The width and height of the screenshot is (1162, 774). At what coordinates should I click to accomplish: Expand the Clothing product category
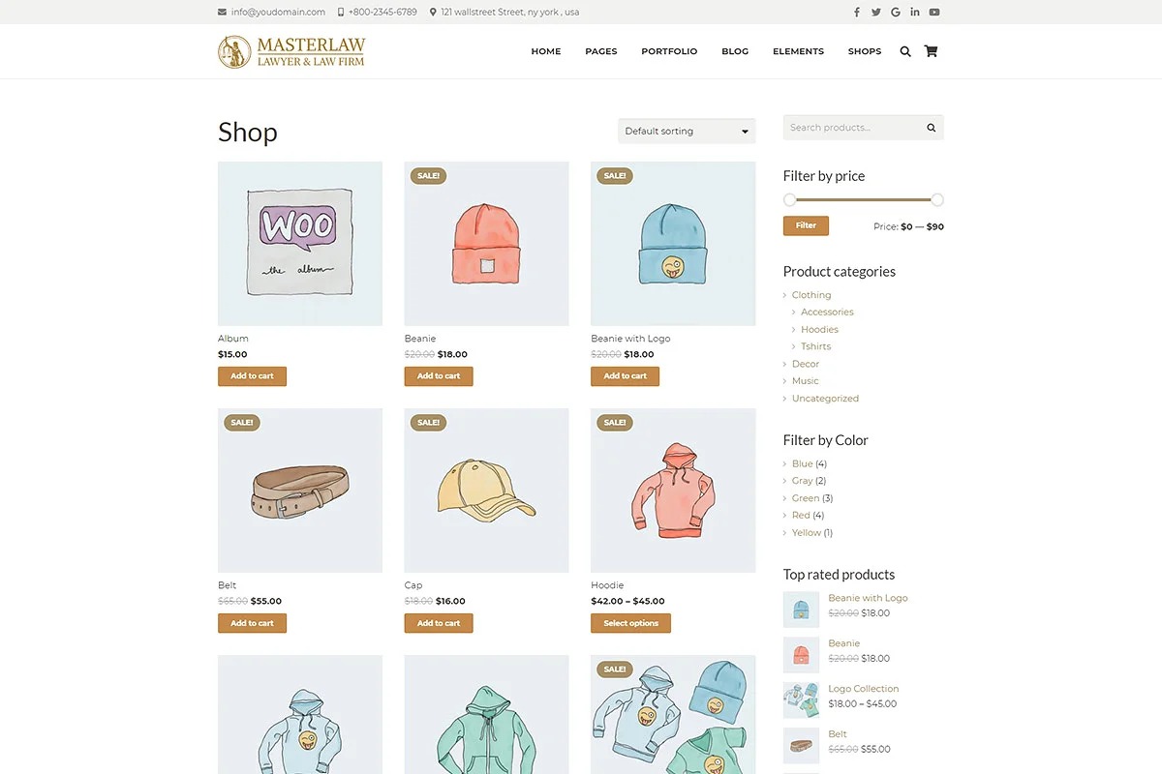coord(811,295)
